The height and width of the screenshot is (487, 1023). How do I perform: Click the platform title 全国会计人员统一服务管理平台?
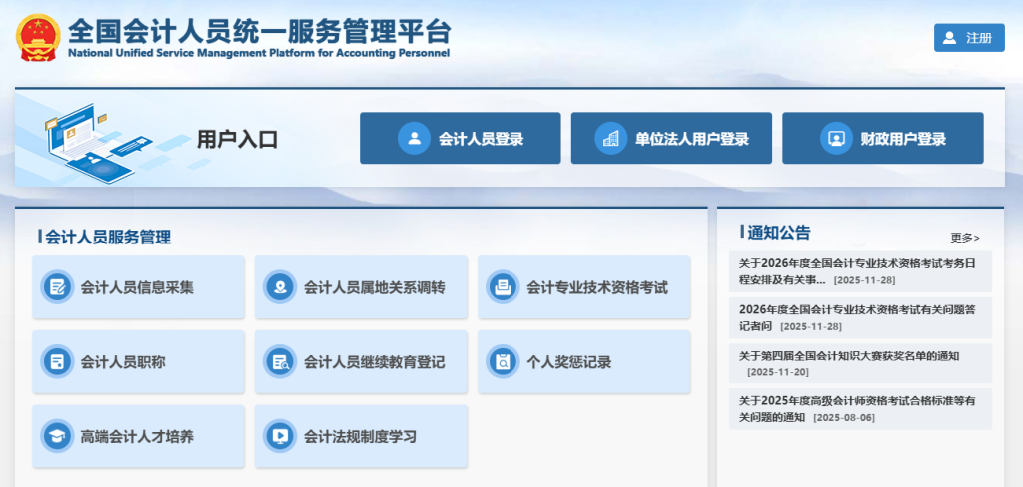(x=259, y=30)
